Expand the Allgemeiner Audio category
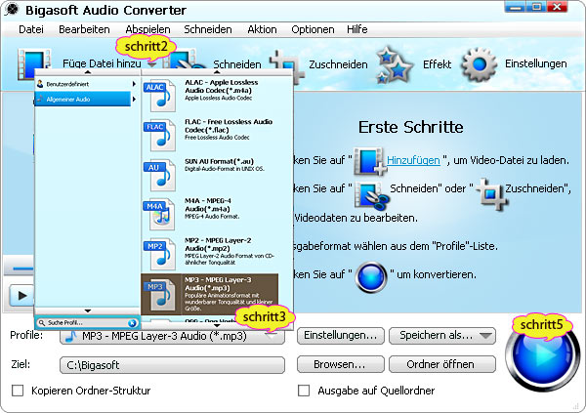Screen dimensions: 586x413 tap(134, 99)
